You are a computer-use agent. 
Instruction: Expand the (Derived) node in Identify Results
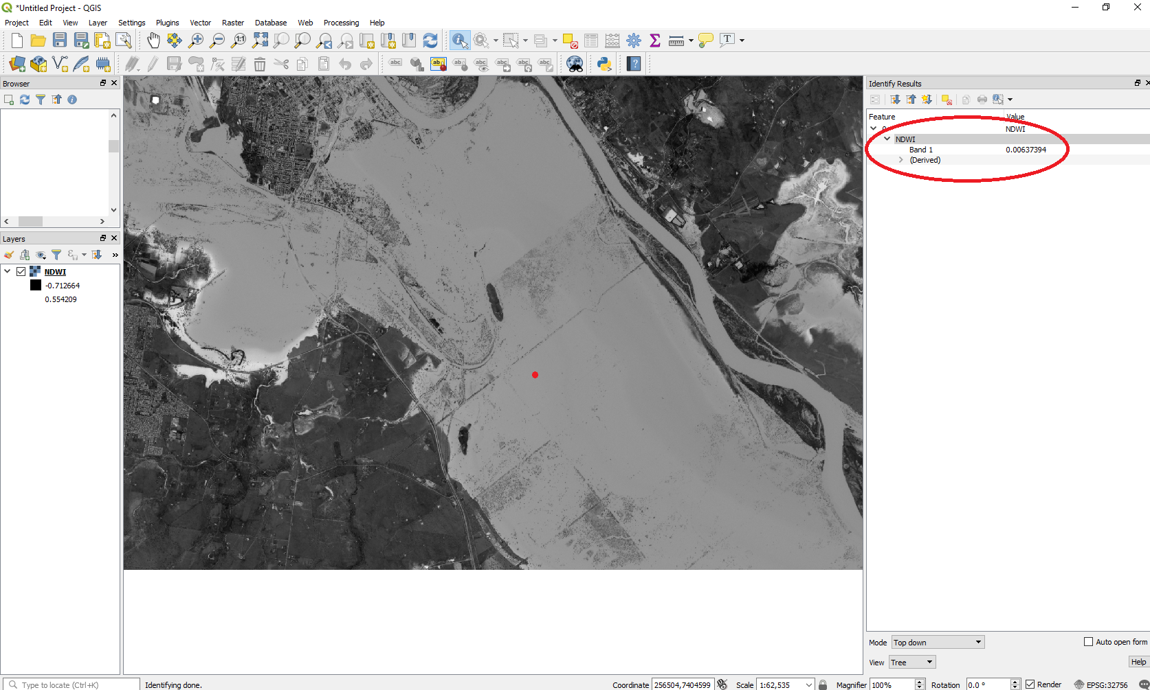click(x=900, y=160)
